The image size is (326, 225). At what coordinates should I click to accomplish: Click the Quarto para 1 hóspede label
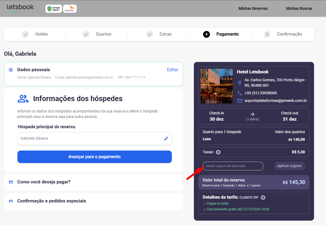(222, 132)
